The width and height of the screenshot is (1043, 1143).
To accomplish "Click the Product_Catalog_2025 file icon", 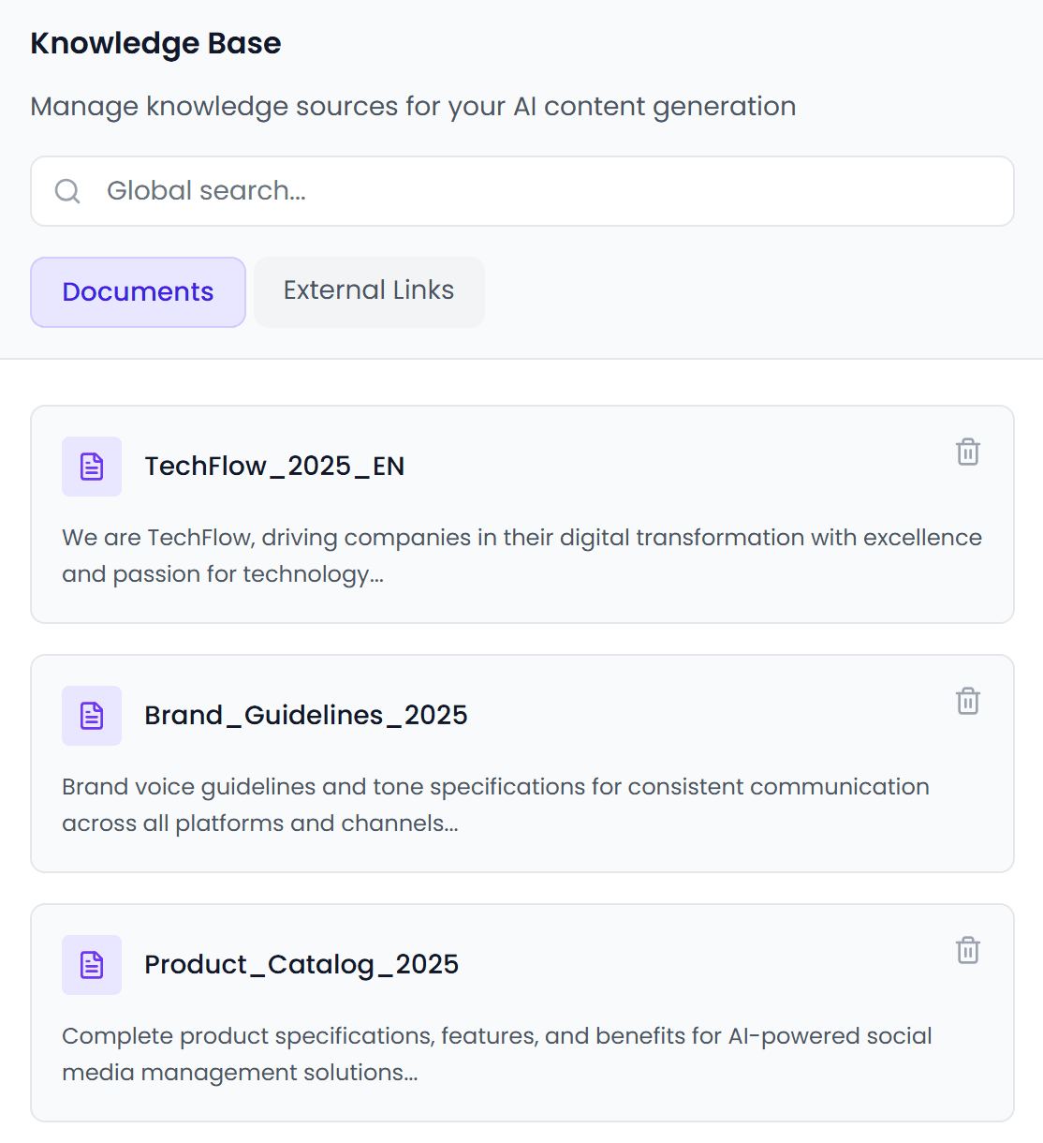I will (x=92, y=965).
